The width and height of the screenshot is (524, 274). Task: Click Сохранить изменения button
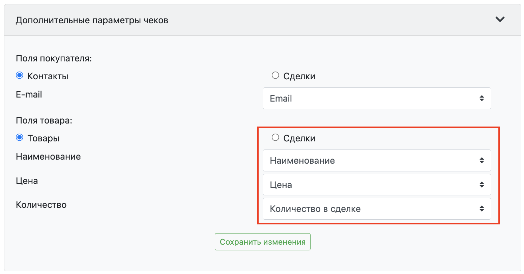(x=263, y=242)
